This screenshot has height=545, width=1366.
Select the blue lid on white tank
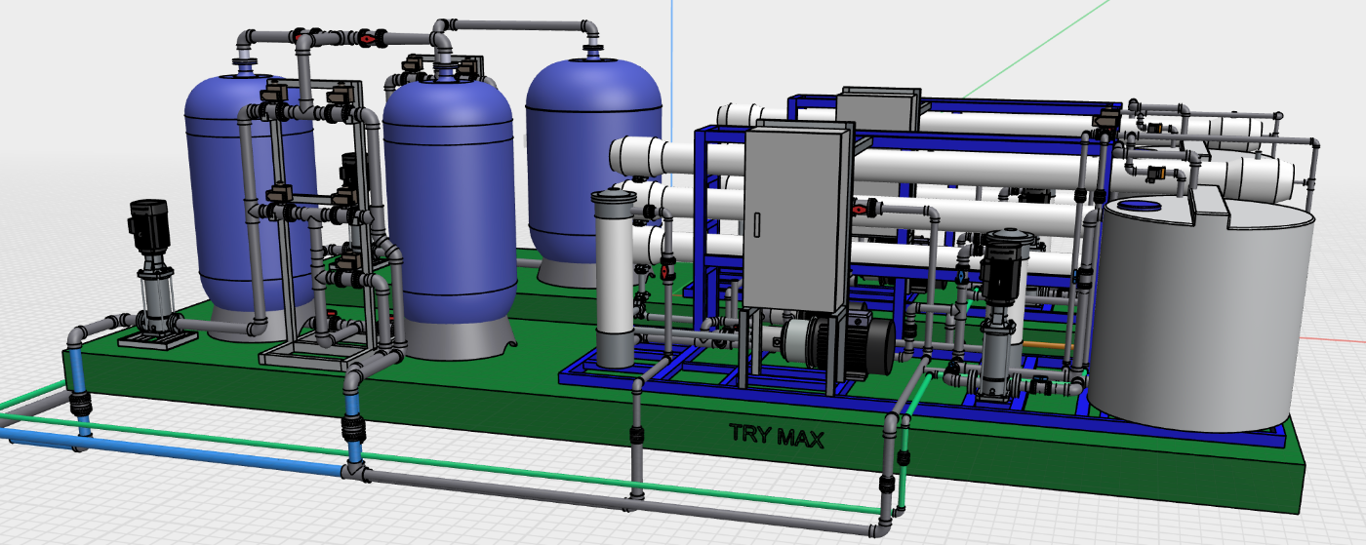1138,206
